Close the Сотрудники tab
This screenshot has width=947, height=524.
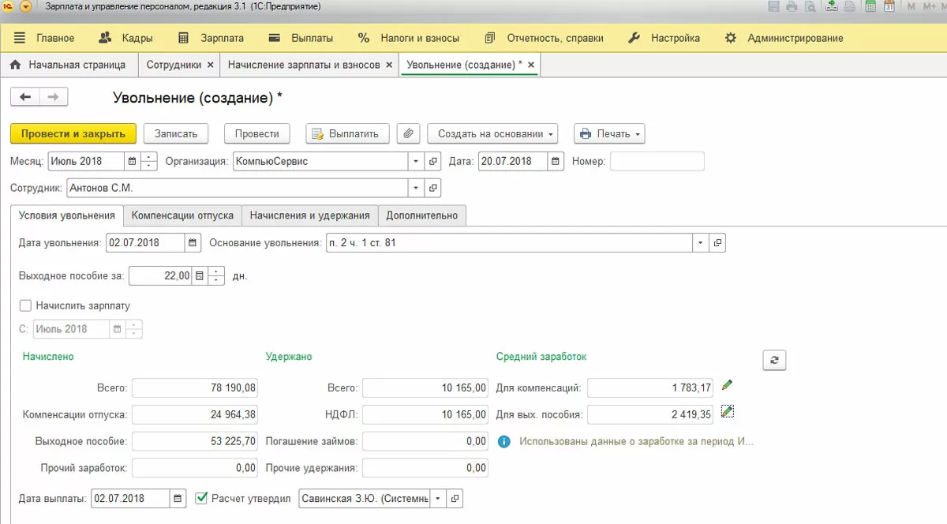210,65
